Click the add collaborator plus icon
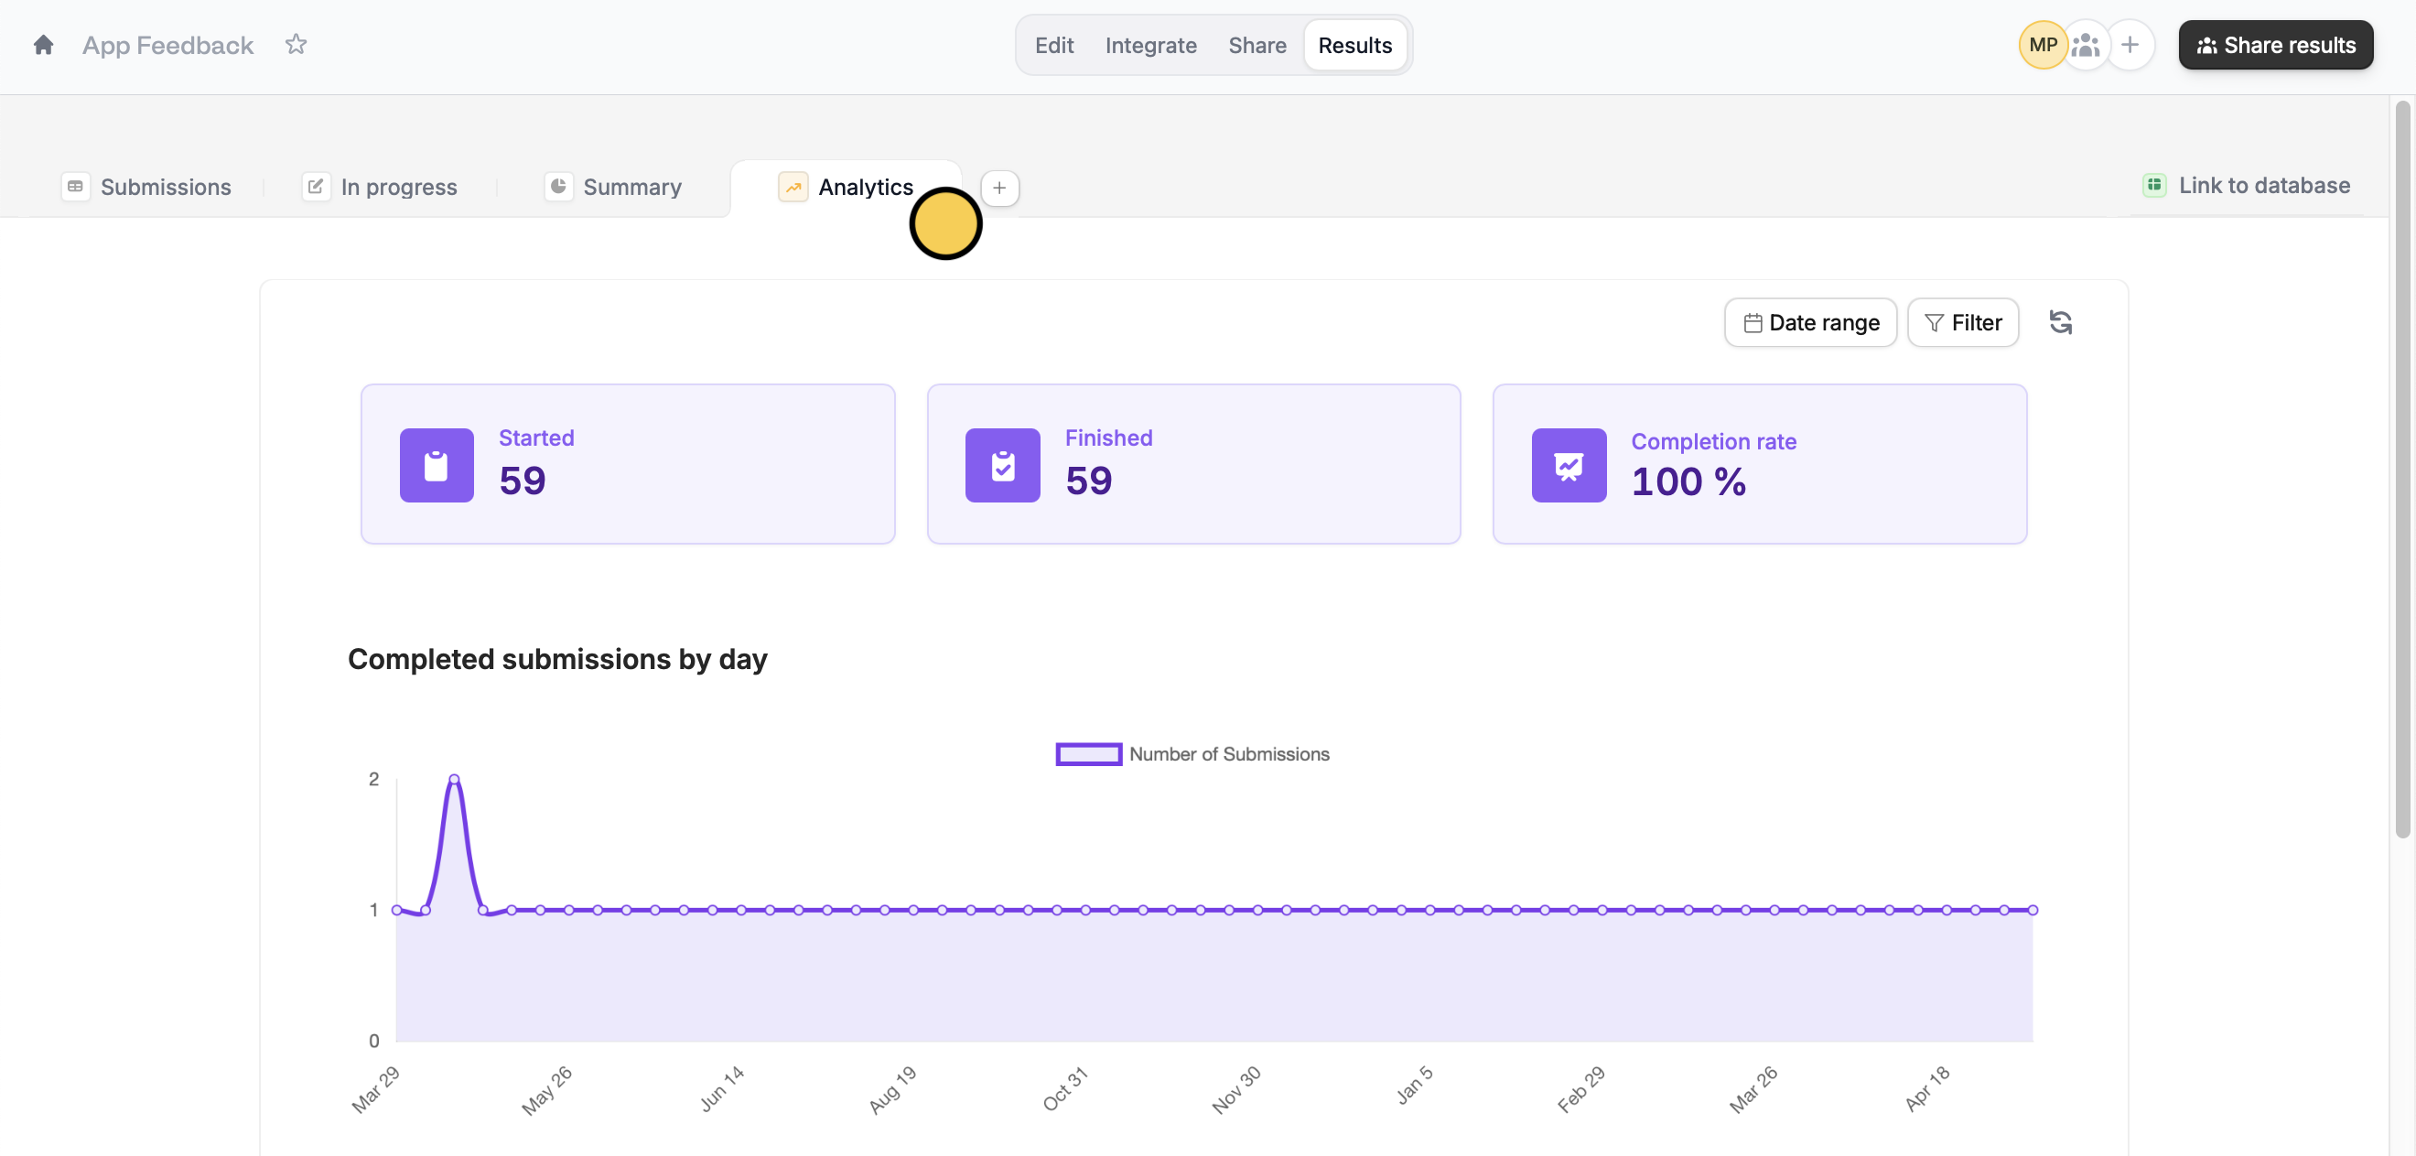Screen dimensions: 2416x1156 [2130, 45]
